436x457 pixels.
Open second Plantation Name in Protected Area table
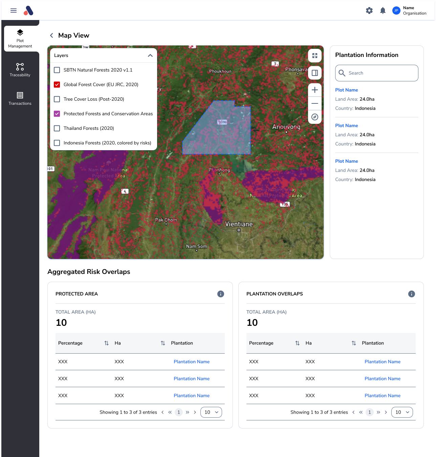point(192,379)
